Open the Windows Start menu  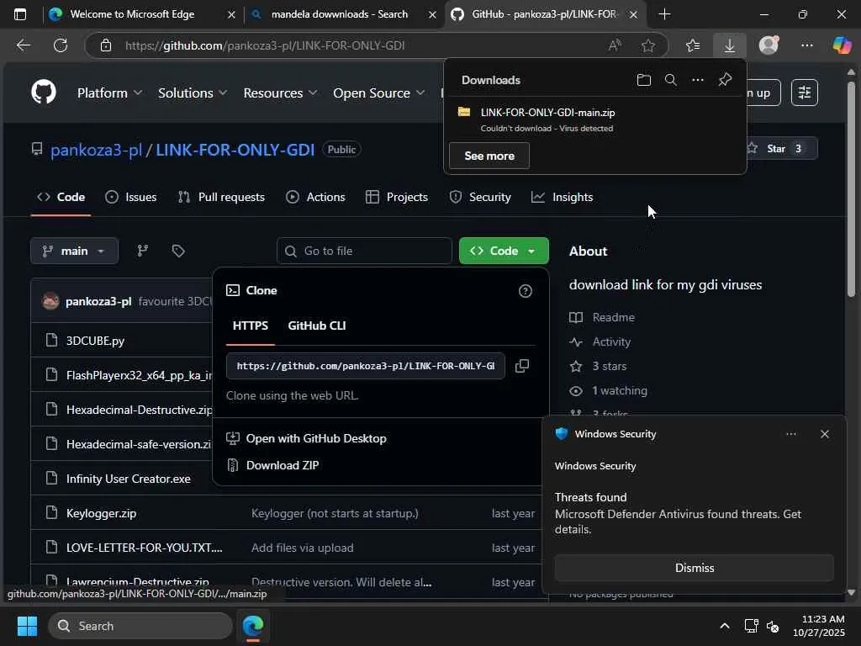point(27,626)
